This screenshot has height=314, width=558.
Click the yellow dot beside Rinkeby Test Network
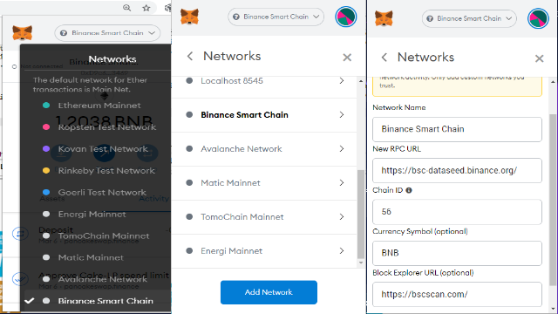click(46, 171)
